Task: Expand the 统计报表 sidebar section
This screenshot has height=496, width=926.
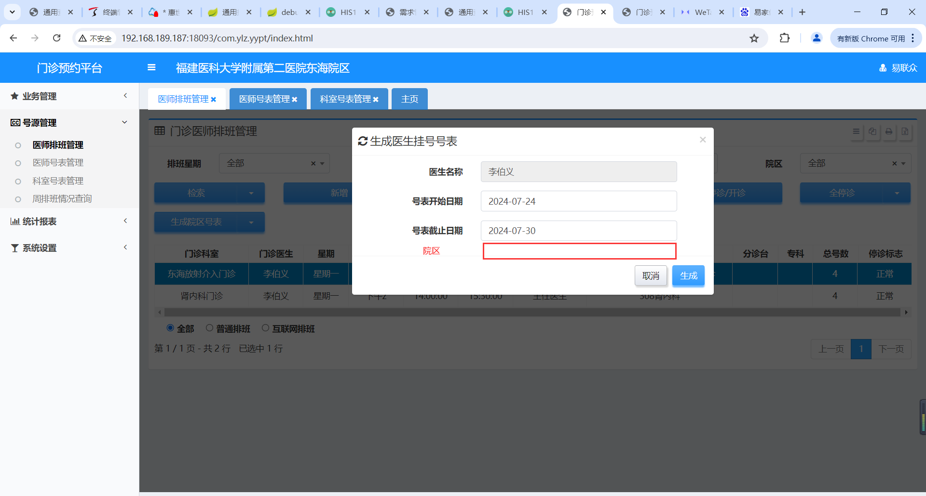Action: pos(69,221)
